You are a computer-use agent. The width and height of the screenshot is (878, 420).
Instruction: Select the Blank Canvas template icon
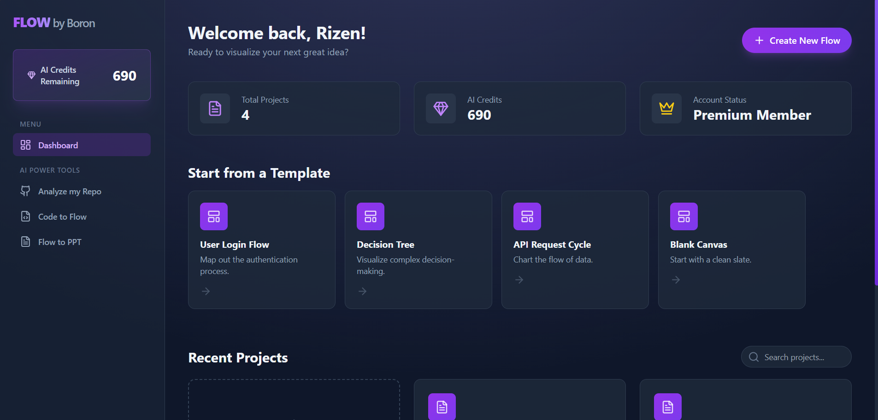684,216
